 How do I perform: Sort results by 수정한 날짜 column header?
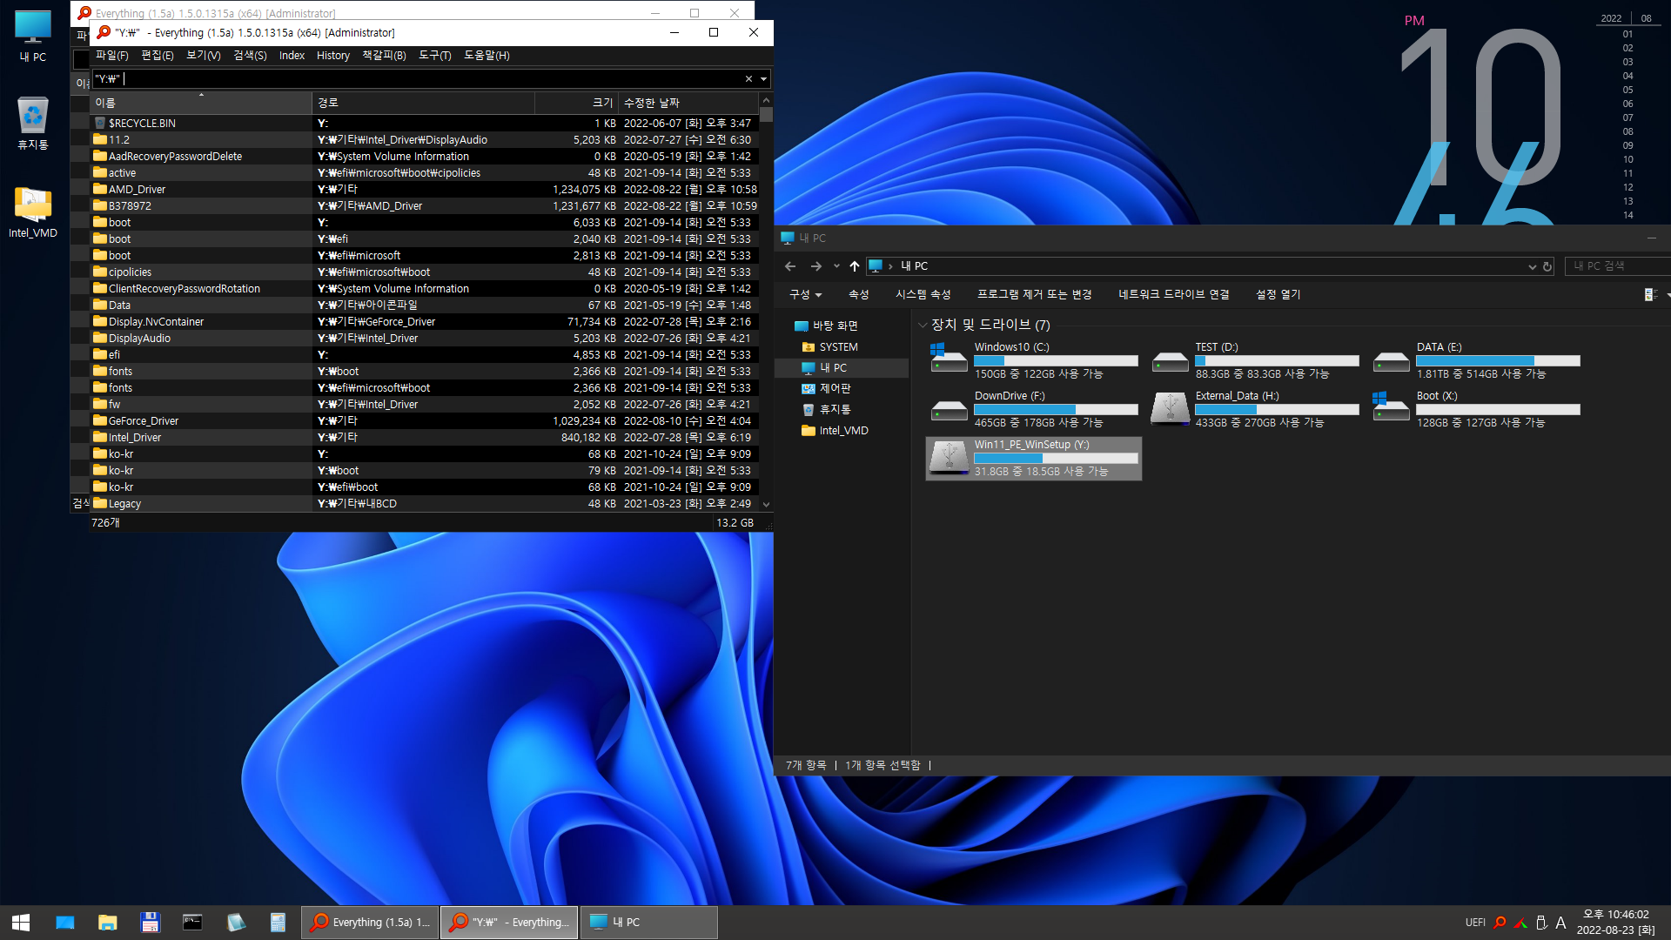[x=688, y=103]
